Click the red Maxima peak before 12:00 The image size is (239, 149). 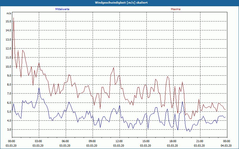[114, 68]
